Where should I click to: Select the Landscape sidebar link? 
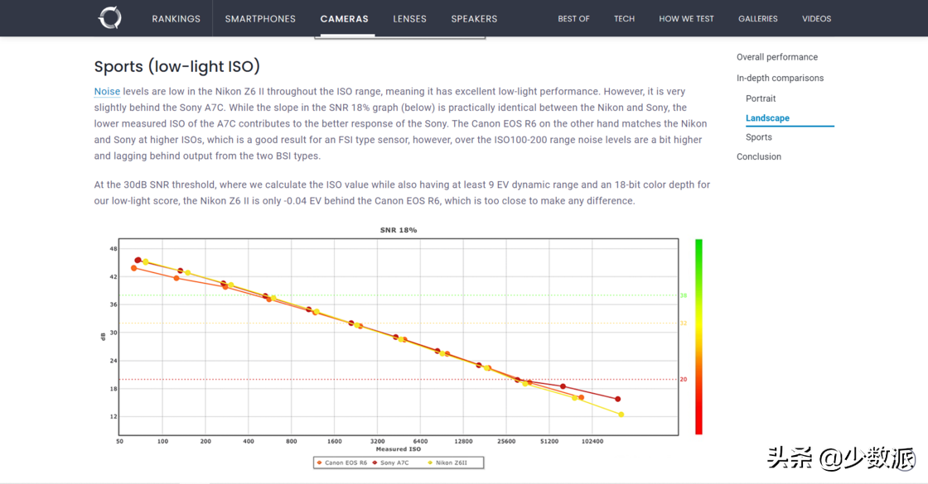point(767,118)
